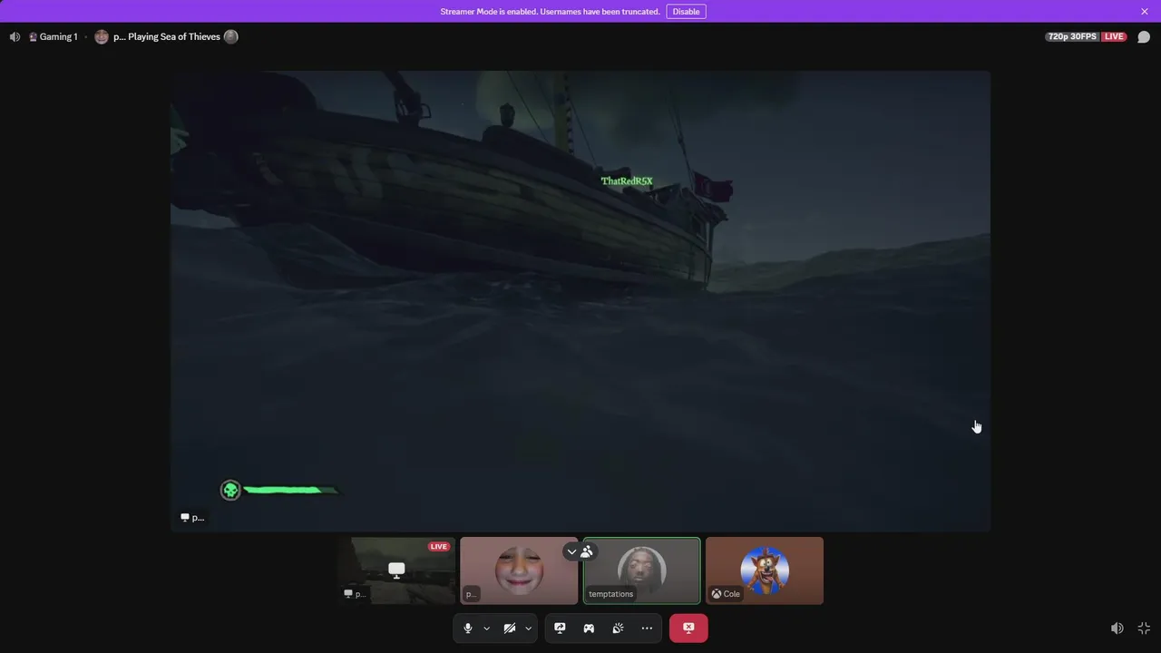
Task: Click the Playing Sea of Thieves title
Action: pos(166,37)
